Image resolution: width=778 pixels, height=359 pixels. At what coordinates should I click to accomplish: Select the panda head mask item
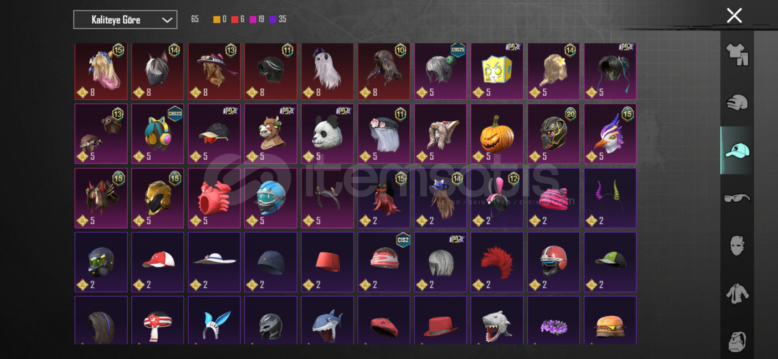coord(327,134)
